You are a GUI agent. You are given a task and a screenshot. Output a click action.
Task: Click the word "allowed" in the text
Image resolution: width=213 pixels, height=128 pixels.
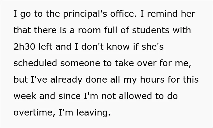(x=135, y=96)
